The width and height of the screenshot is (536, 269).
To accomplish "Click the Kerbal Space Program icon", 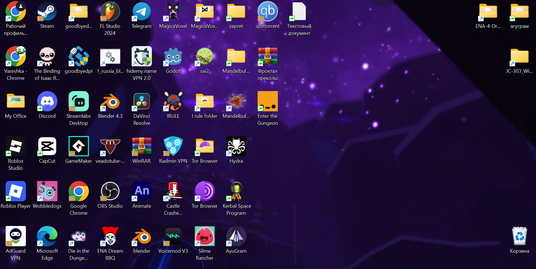I will click(x=236, y=191).
